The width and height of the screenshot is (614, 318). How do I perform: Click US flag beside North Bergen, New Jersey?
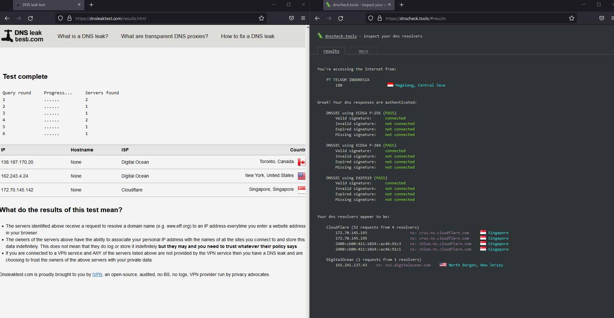coord(443,265)
